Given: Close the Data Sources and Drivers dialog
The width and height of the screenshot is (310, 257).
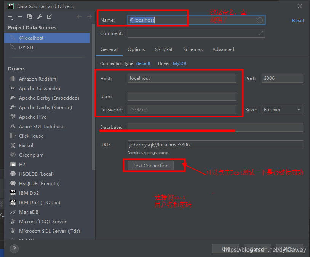Looking at the screenshot, I should (x=300, y=6).
